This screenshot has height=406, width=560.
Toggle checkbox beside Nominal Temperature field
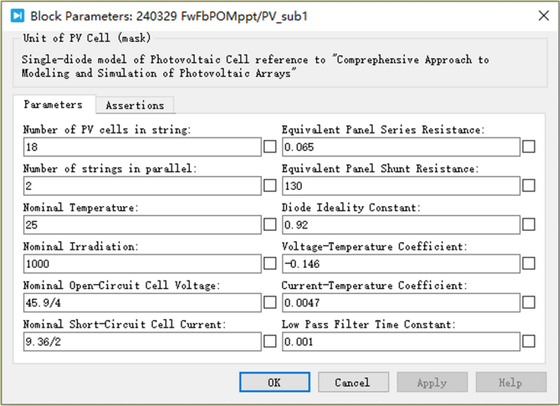pos(271,224)
